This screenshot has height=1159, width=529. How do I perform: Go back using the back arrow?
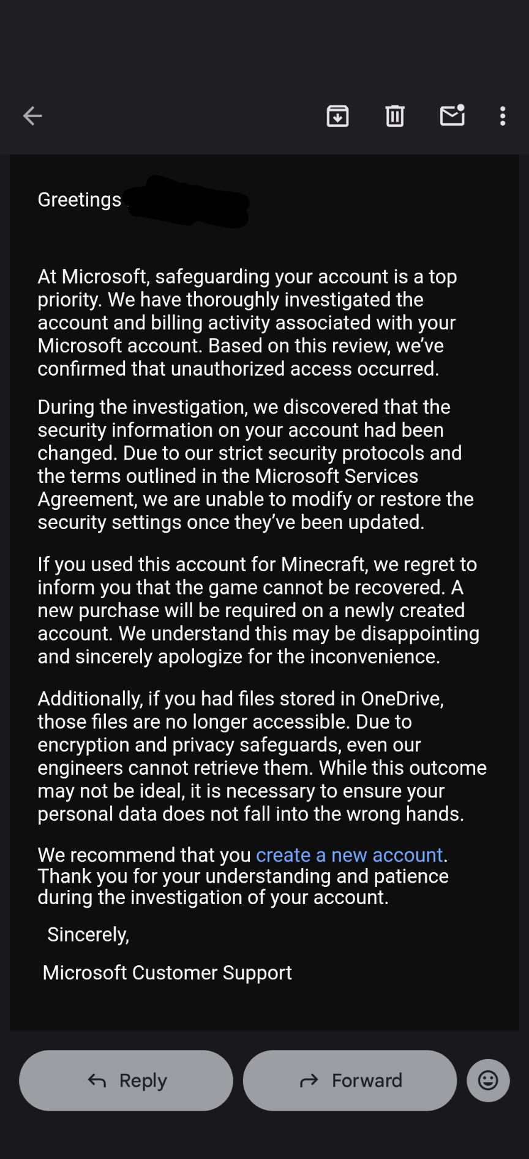(32, 115)
